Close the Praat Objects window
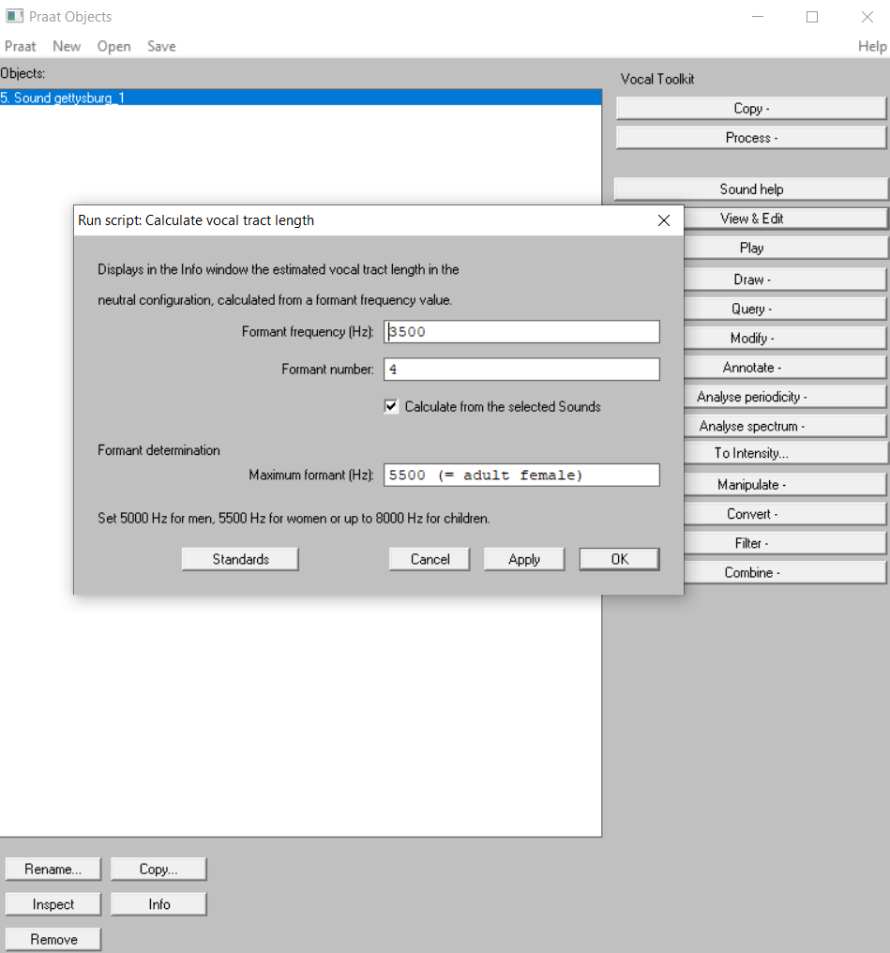This screenshot has width=890, height=953. [867, 16]
